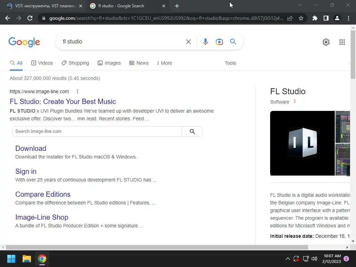Search by image with camera icon
Viewport: 356px width, 267px height.
[x=219, y=42]
